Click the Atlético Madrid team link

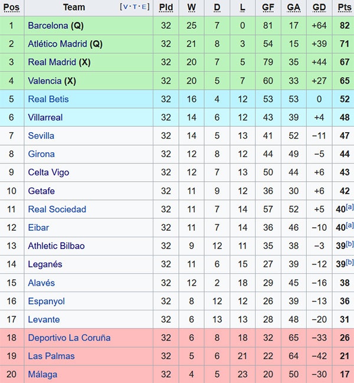coord(57,44)
